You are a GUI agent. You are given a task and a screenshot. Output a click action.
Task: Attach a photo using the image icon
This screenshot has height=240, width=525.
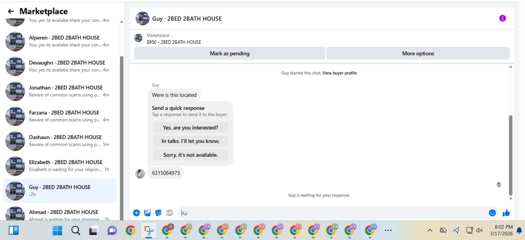coord(147,213)
